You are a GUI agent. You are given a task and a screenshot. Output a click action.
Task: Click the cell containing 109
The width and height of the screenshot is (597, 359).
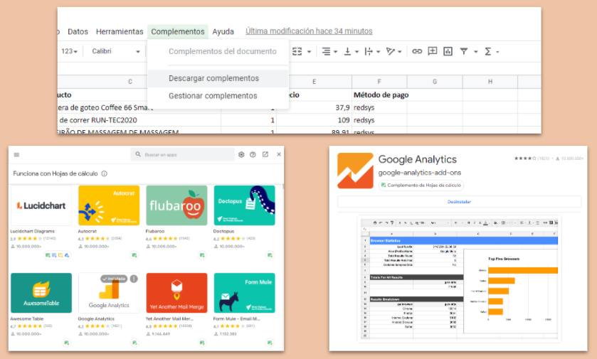(314, 120)
